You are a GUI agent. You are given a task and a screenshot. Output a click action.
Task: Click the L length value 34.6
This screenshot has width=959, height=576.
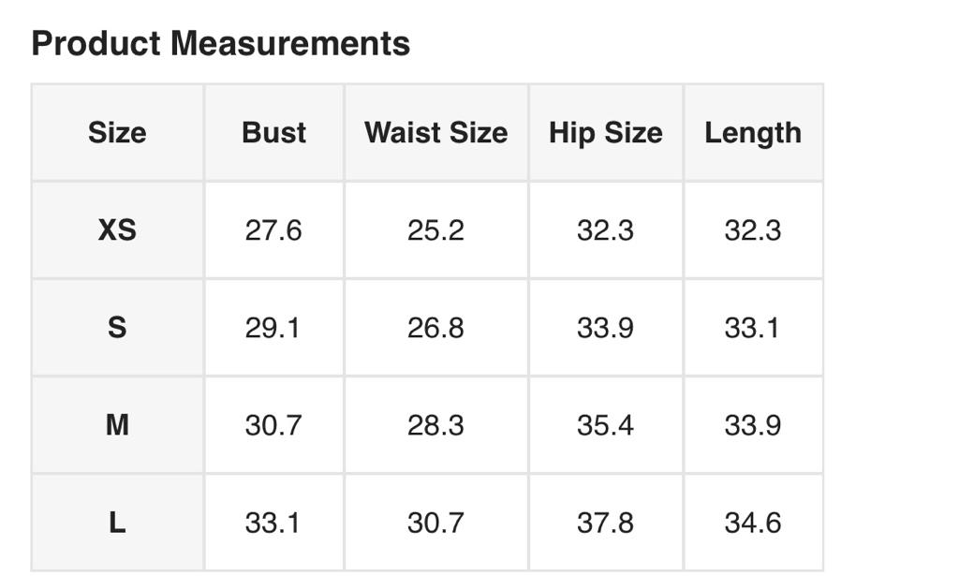tap(753, 523)
